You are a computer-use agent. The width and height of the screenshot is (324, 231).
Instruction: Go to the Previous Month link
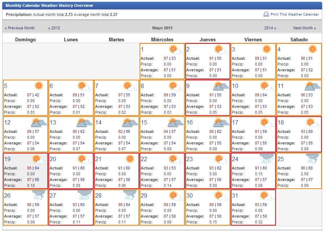tap(20, 28)
